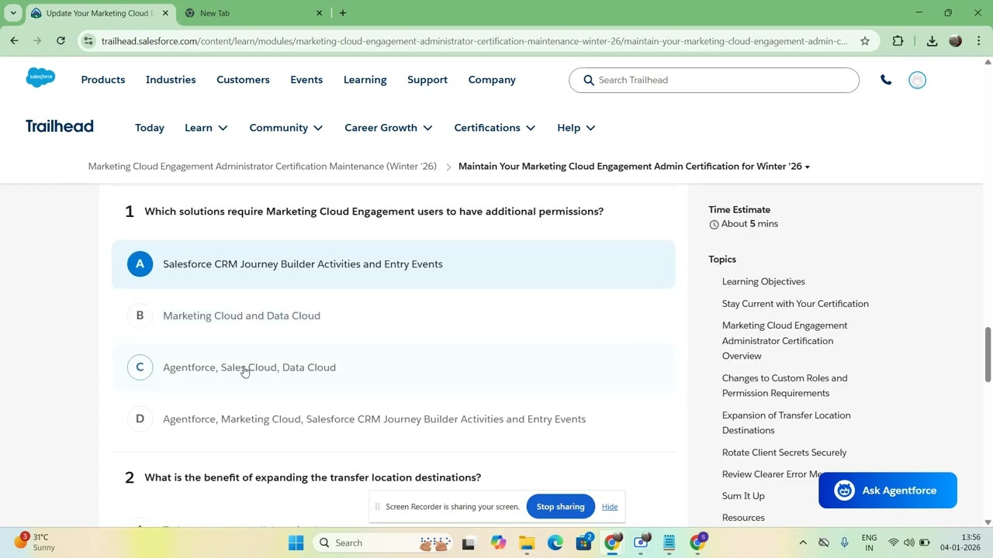Expand the Help dropdown menu
Viewport: 993px width, 558px height.
click(x=576, y=128)
